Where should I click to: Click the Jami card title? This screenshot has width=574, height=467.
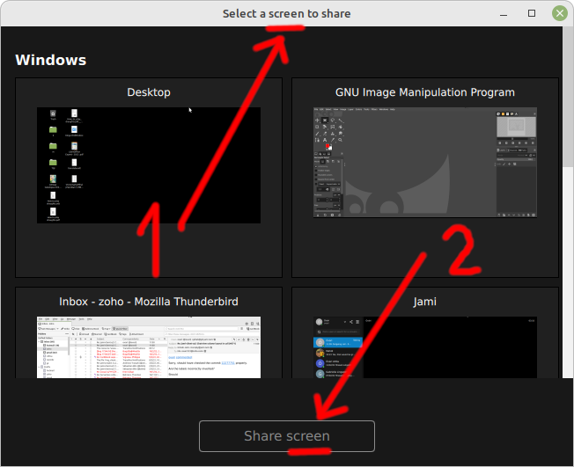click(425, 302)
